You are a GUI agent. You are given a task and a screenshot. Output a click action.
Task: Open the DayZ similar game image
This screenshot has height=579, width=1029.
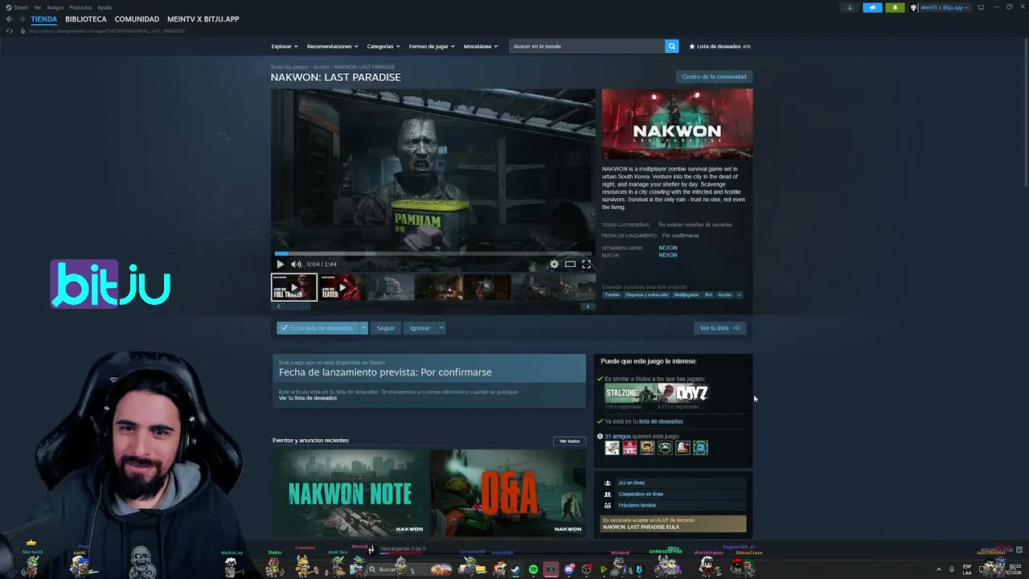pos(683,393)
